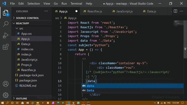The height and width of the screenshot is (105, 187).
Task: Open Go menu
Action: pos(56,3)
